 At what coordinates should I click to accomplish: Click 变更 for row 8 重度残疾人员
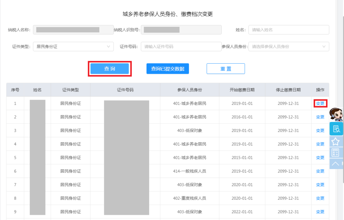pyautogui.click(x=320, y=198)
